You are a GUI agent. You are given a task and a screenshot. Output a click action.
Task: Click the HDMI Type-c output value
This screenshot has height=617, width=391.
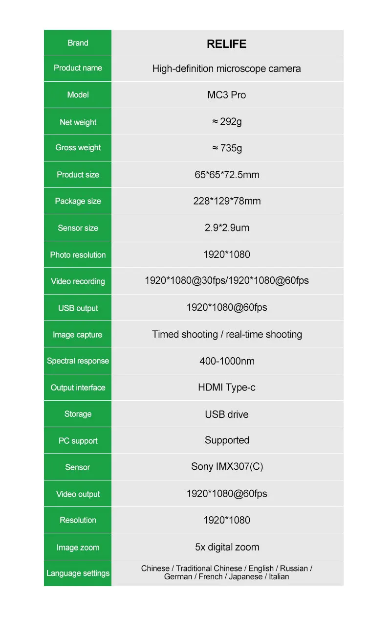[x=227, y=388]
